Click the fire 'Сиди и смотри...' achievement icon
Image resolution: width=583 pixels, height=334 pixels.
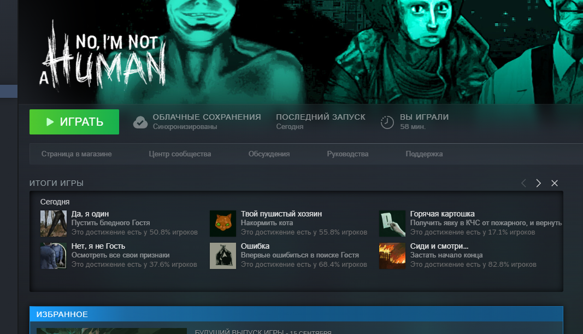coord(392,256)
